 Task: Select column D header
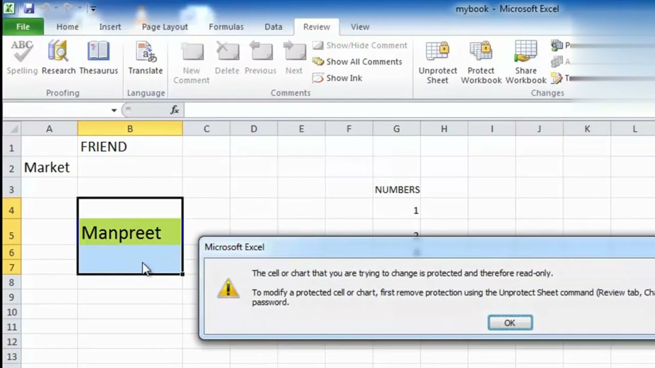(254, 129)
